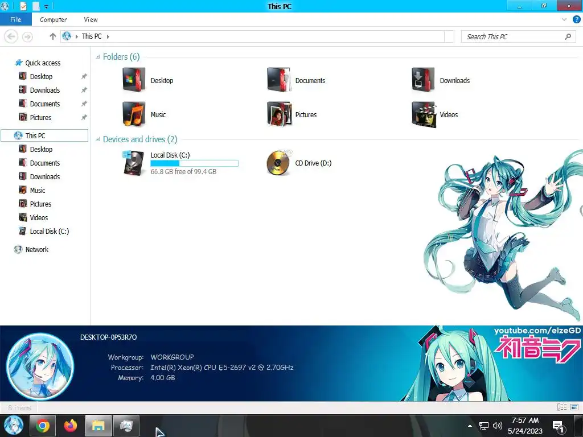Unpin Pictures from Quick access
Screen dimensions: 583x437
click(x=84, y=117)
